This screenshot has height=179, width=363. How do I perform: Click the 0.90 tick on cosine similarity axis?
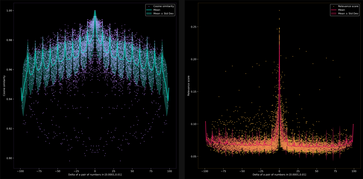pyautogui.click(x=10, y=158)
